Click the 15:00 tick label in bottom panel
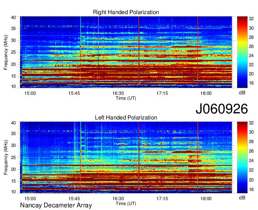258x210 pixels. (30, 199)
